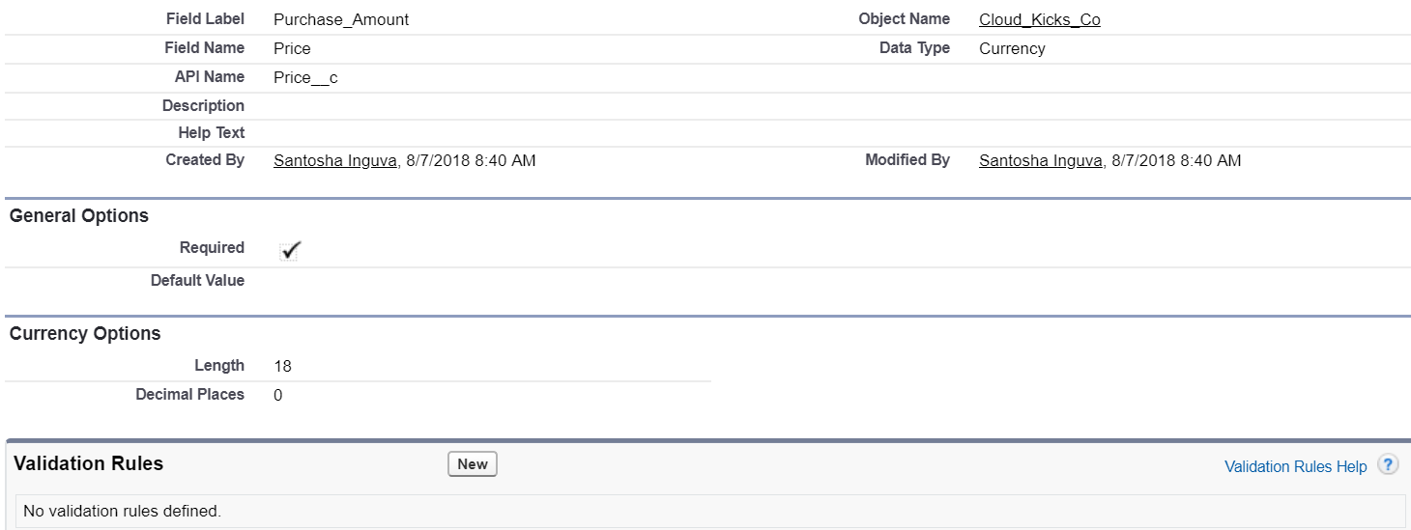Open the Cloud_Kicks_Co object link
Screen dimensions: 1411x530
[1039, 19]
